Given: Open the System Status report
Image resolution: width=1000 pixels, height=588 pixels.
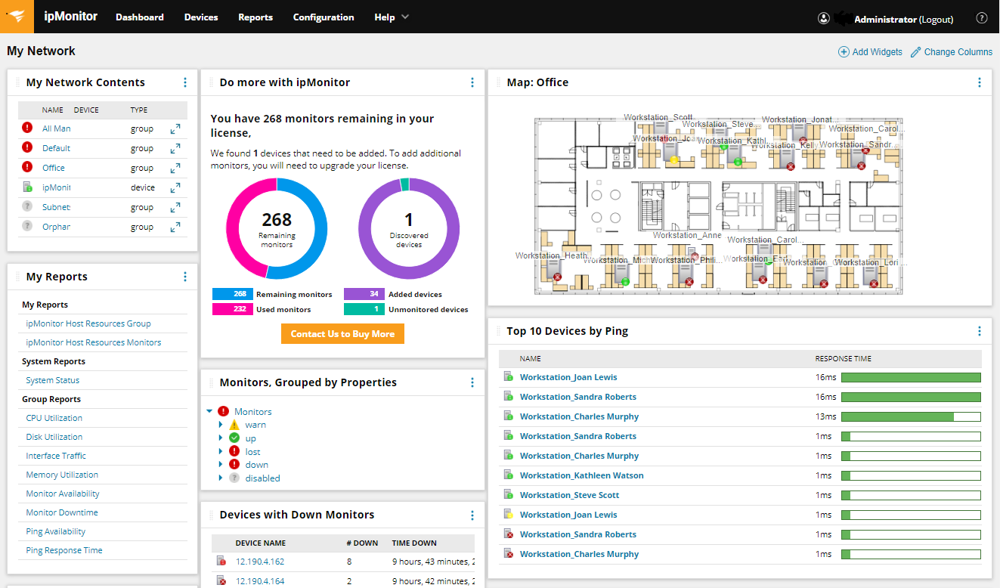Looking at the screenshot, I should (x=53, y=380).
